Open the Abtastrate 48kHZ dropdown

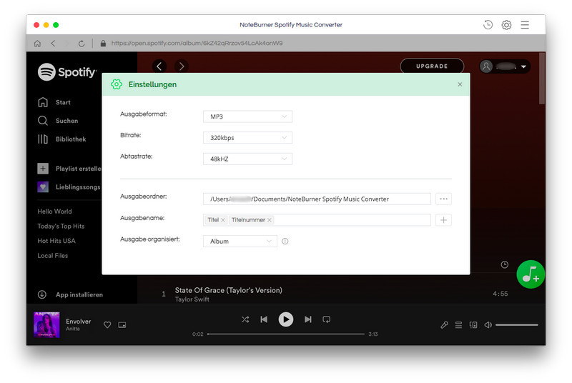click(x=247, y=159)
